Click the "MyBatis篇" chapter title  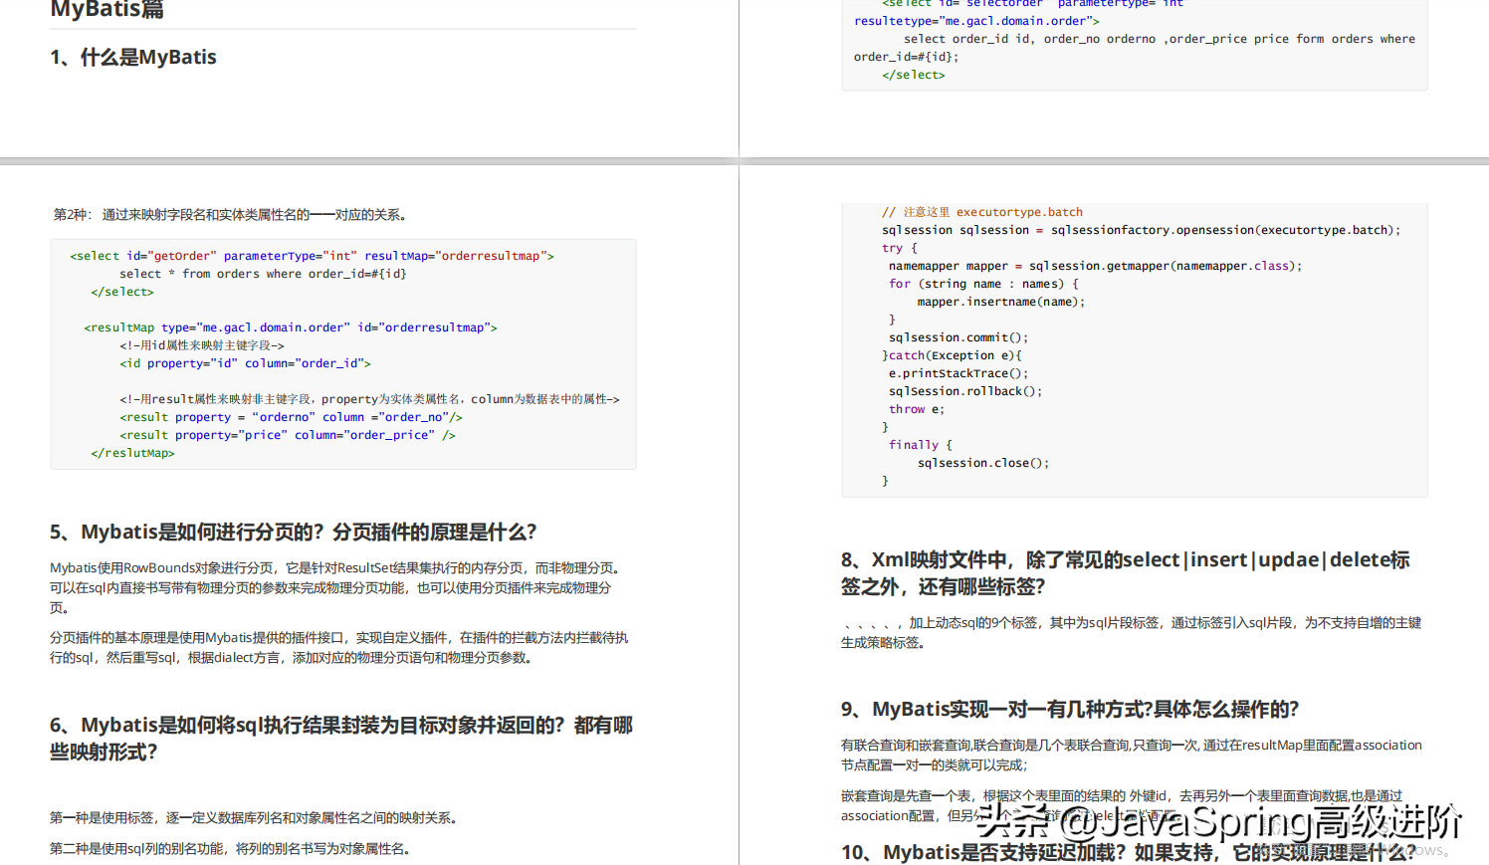(x=107, y=9)
